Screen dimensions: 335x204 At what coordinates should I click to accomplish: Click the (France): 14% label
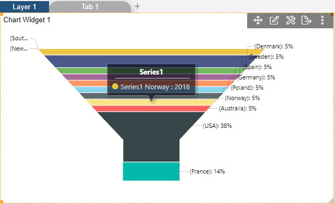207,171
